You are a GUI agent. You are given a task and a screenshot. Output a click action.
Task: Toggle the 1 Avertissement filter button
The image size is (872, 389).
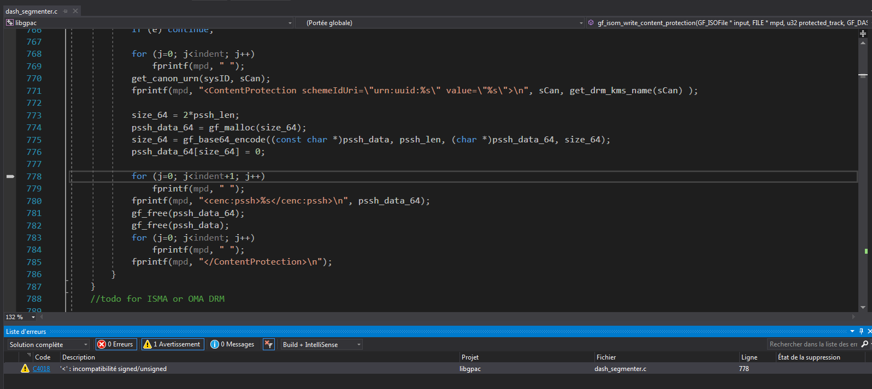172,344
